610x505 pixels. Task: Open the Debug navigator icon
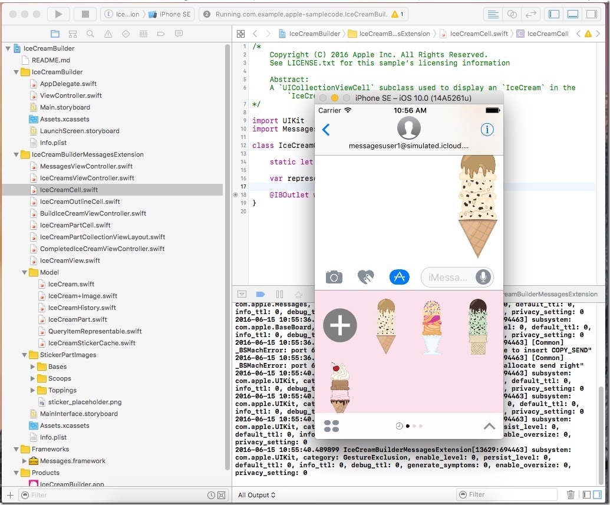[144, 34]
